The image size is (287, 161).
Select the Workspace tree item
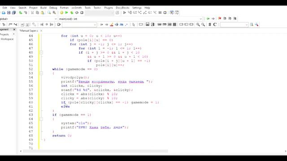7,39
